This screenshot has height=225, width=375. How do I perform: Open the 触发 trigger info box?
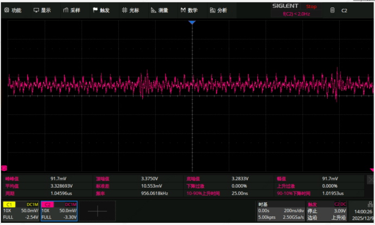tap(327, 211)
